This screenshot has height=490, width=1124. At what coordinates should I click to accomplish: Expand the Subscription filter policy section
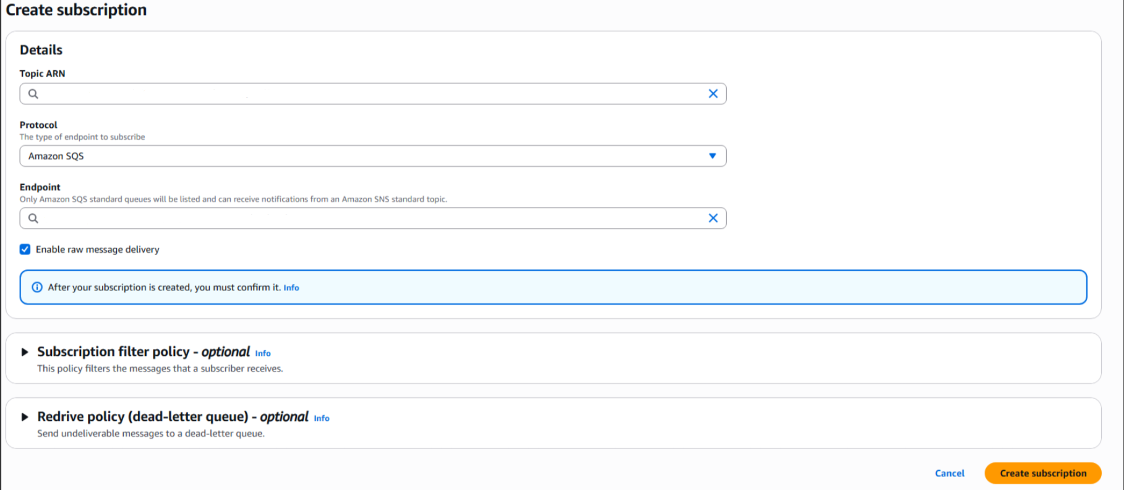click(25, 352)
